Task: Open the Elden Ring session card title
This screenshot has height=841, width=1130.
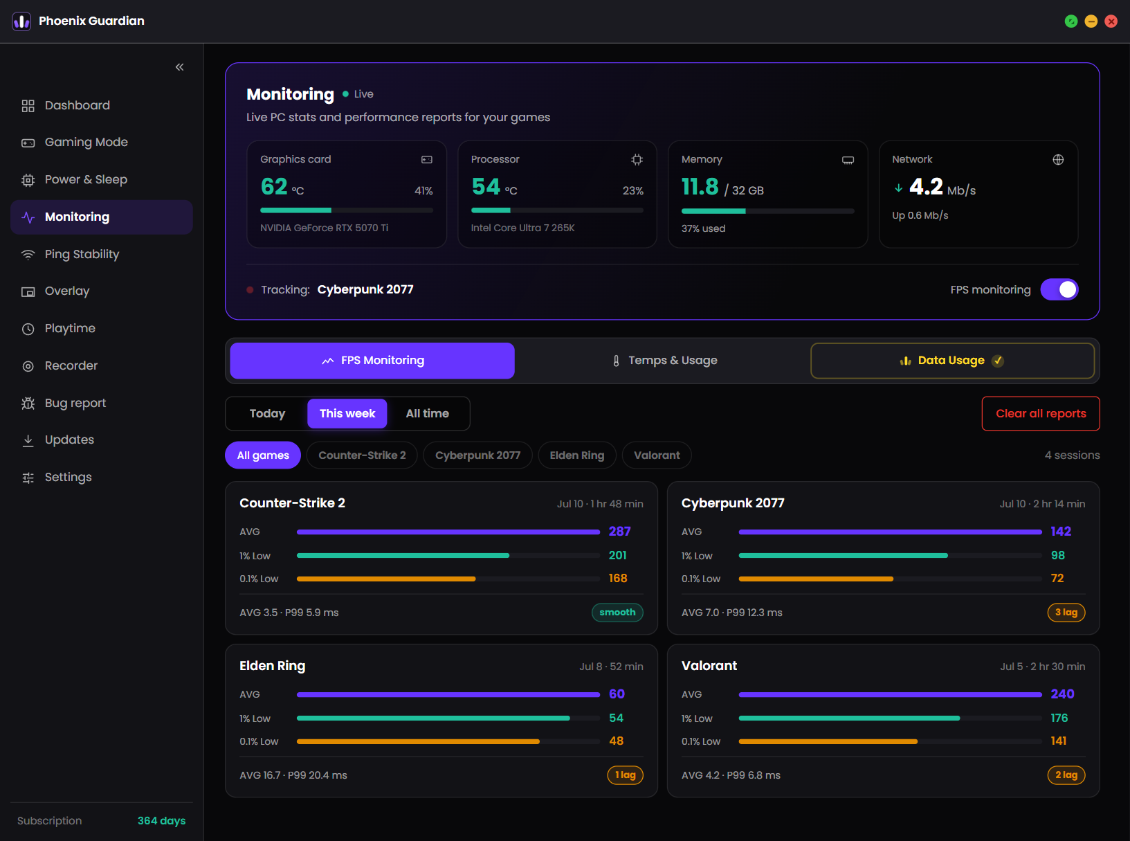Action: click(x=273, y=666)
